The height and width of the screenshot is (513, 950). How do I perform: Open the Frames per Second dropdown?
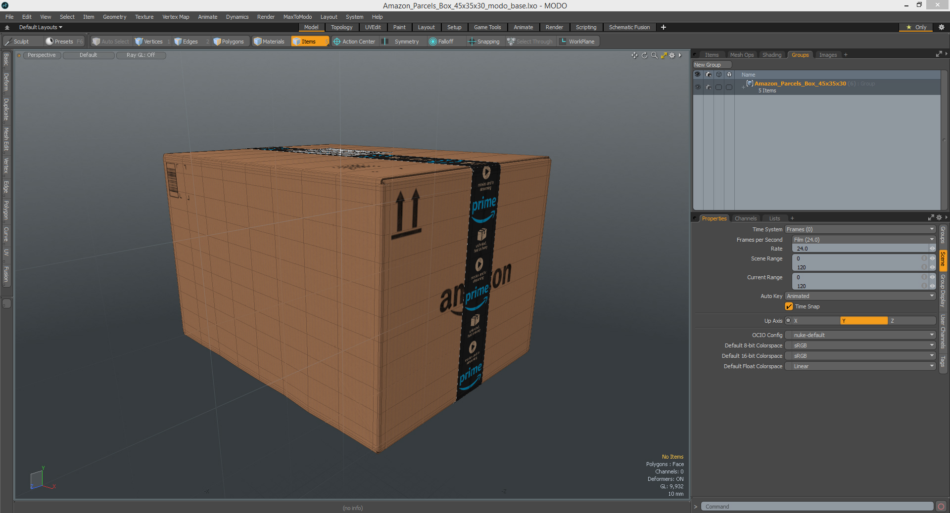[x=863, y=240]
